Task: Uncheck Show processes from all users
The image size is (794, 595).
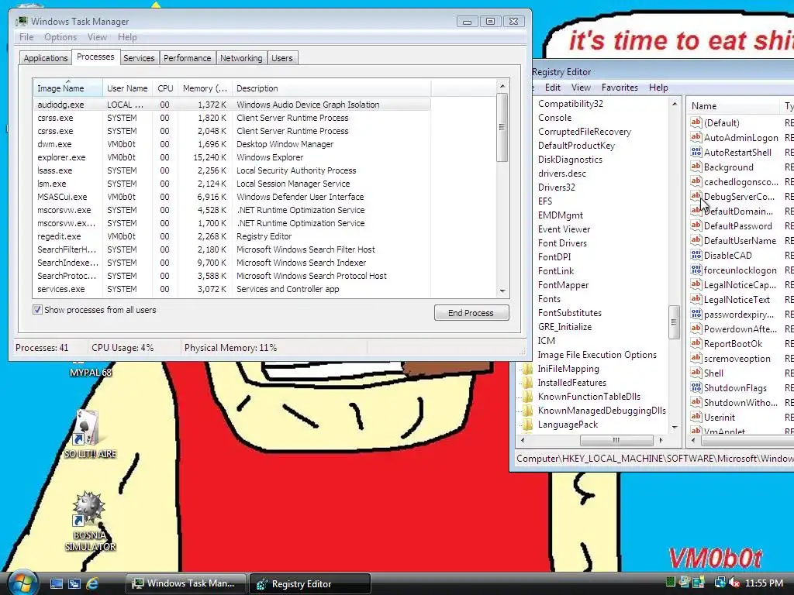Action: (37, 310)
